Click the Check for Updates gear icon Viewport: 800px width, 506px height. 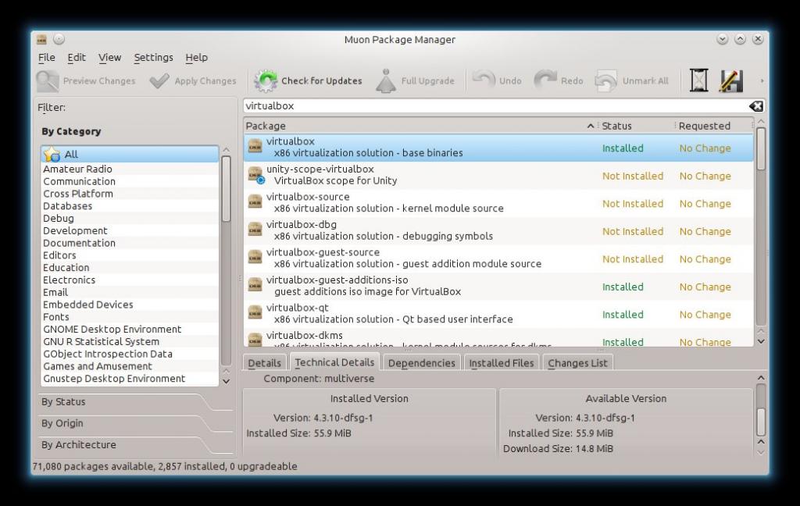[x=266, y=80]
